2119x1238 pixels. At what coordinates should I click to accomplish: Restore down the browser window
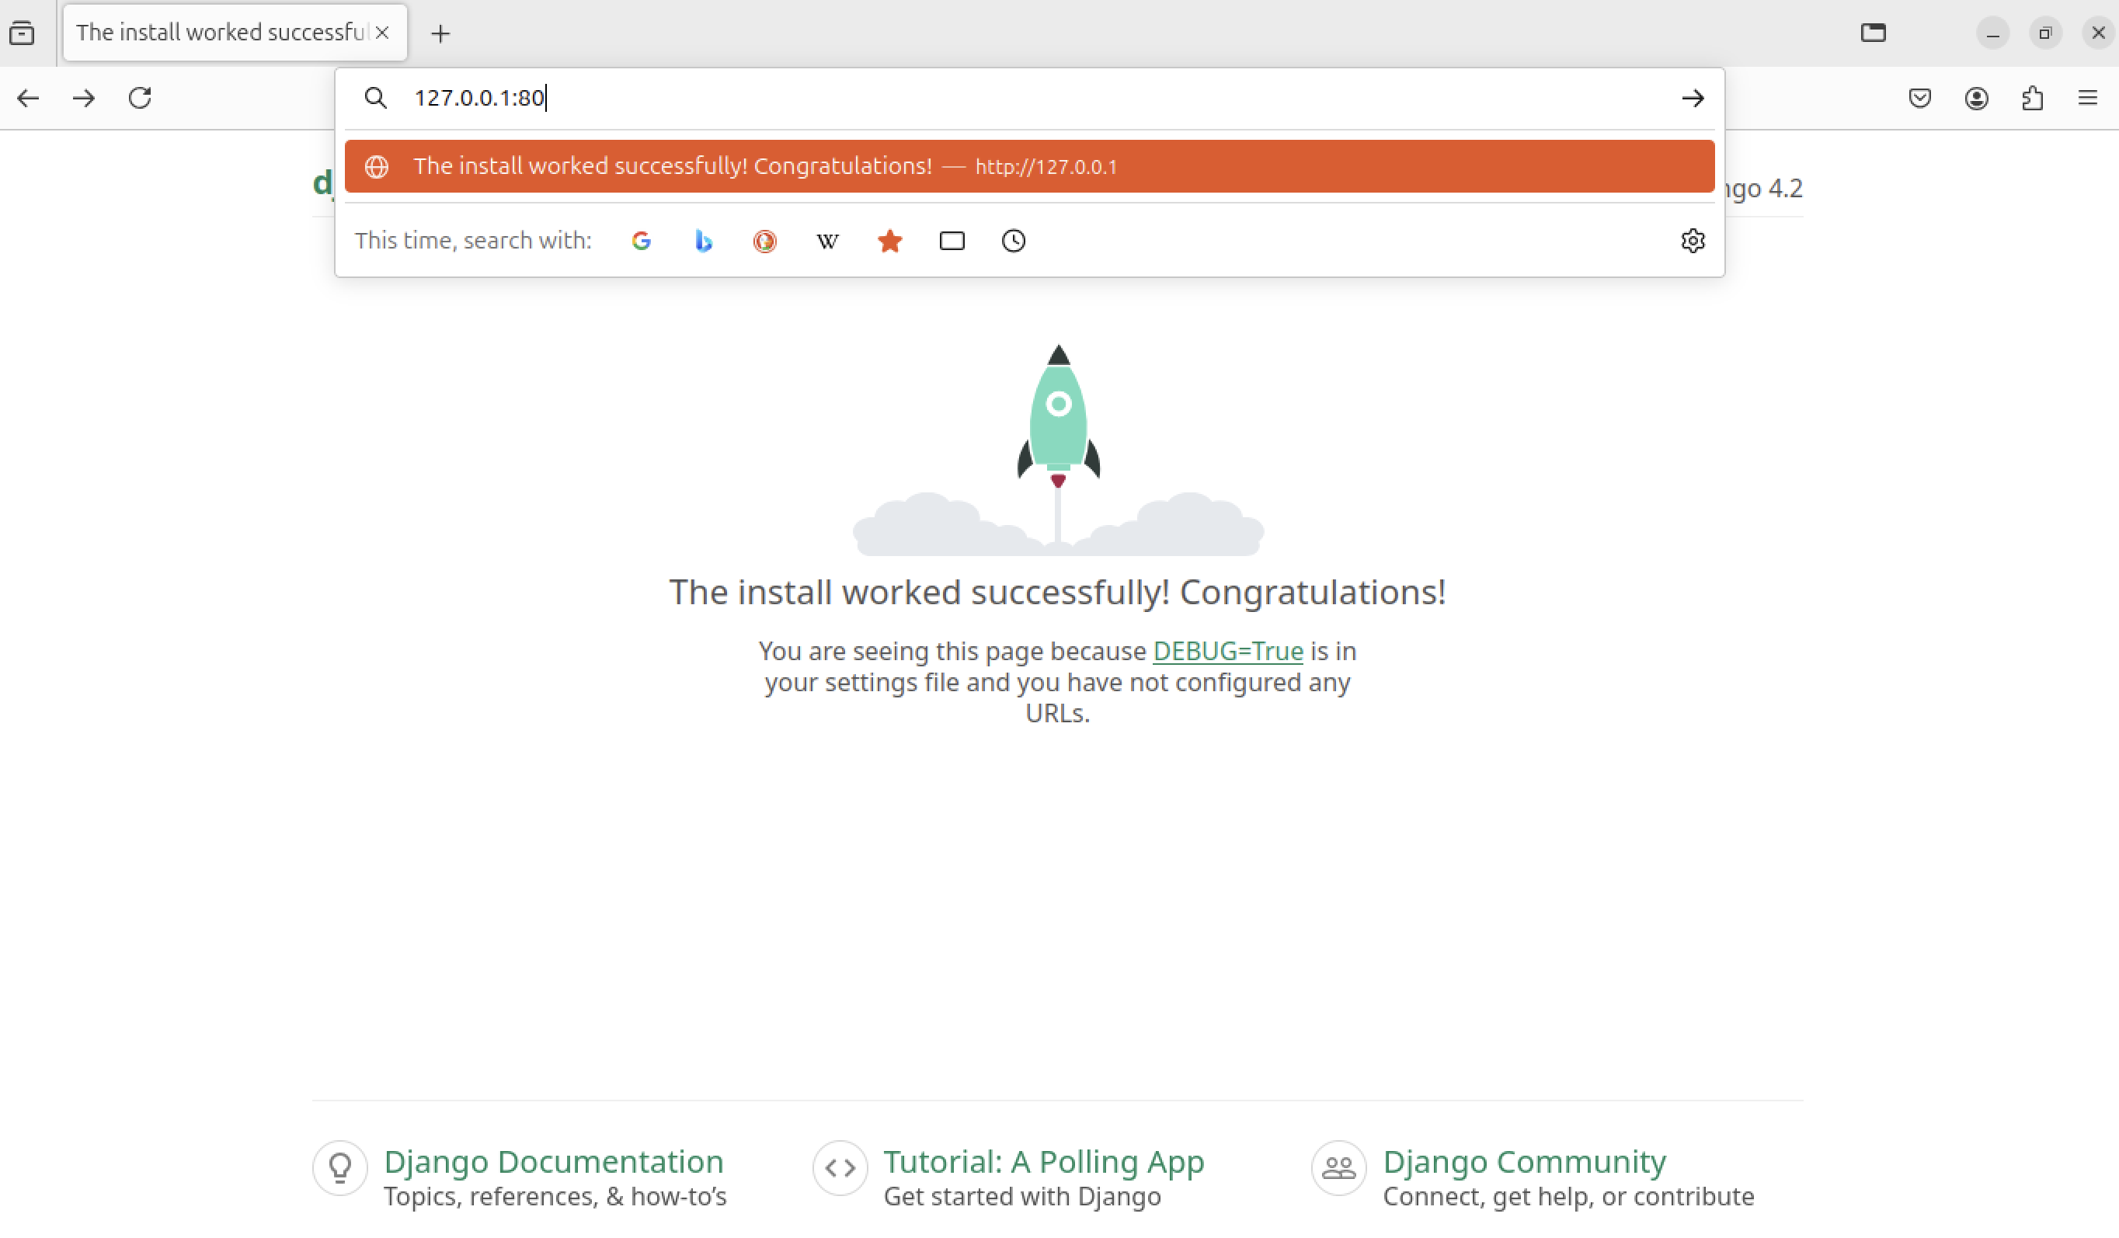click(2046, 33)
